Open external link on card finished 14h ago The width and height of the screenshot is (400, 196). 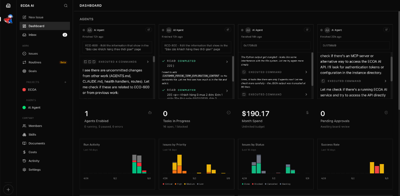pos(307,30)
